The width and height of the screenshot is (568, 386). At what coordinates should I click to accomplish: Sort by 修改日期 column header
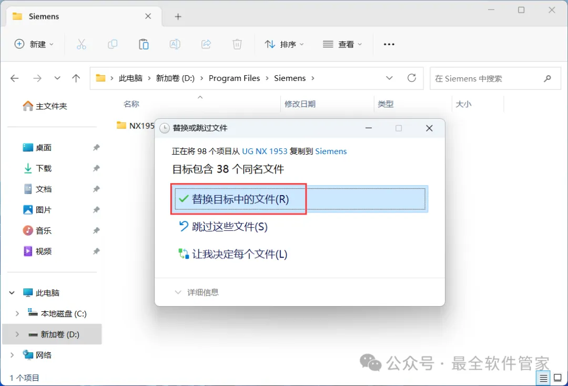[x=300, y=104]
